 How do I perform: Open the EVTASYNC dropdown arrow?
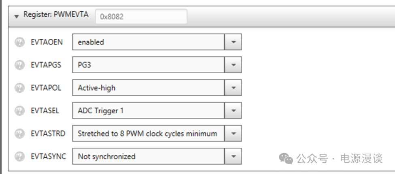tap(233, 157)
